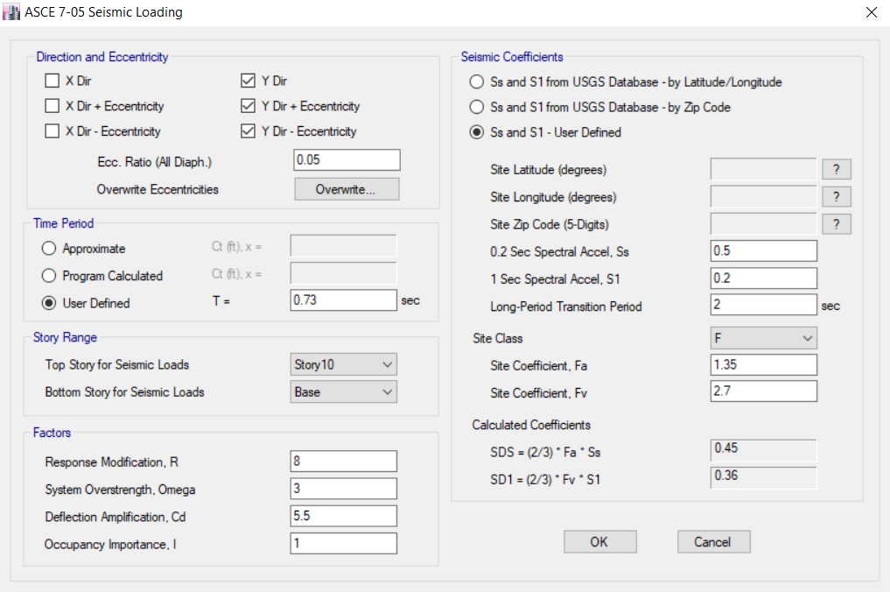
Task: Select USGS Database by Latitude/Longitude option
Action: tap(477, 82)
